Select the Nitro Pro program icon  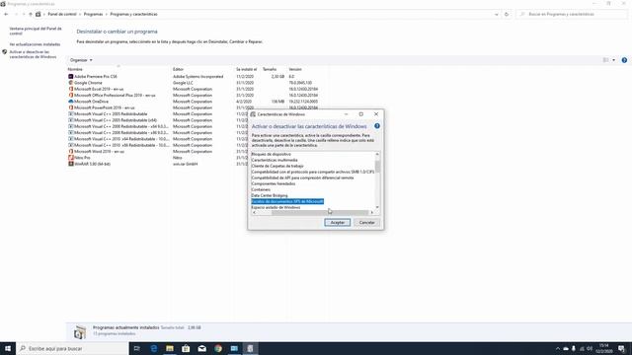(71, 158)
